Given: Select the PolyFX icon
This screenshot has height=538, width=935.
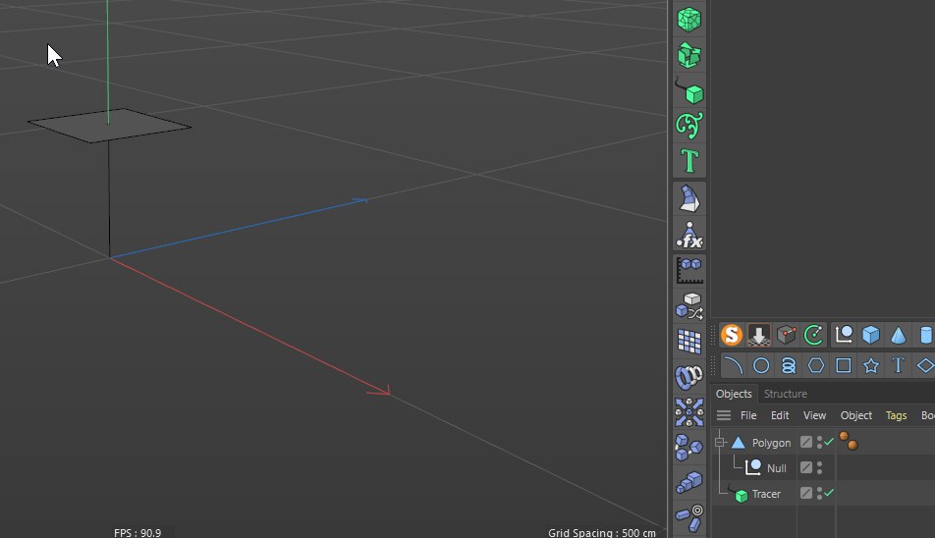Looking at the screenshot, I should [689, 198].
